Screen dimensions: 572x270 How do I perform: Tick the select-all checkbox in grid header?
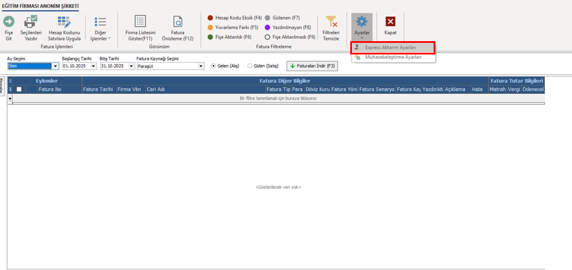coord(19,89)
